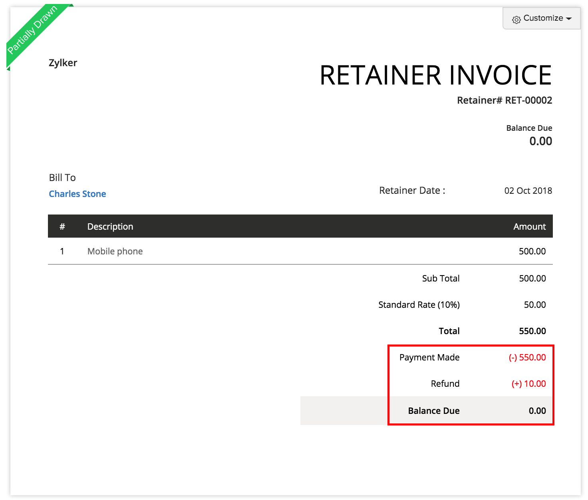588x500 pixels.
Task: Click the caret arrow next to Customize
Action: pyautogui.click(x=569, y=18)
